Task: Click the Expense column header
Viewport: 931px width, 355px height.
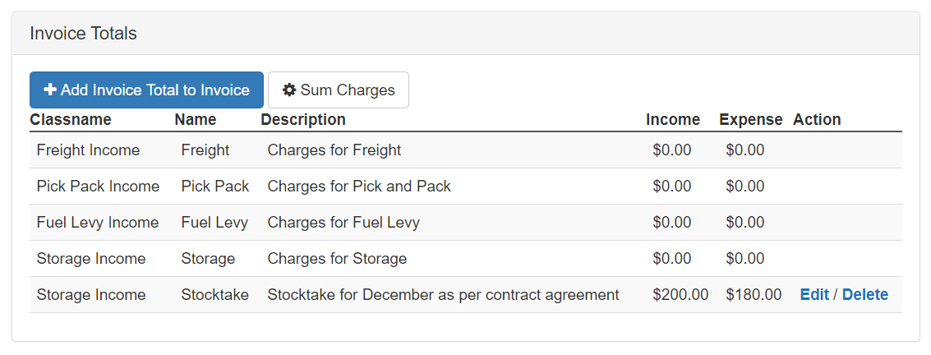Action: (x=750, y=120)
